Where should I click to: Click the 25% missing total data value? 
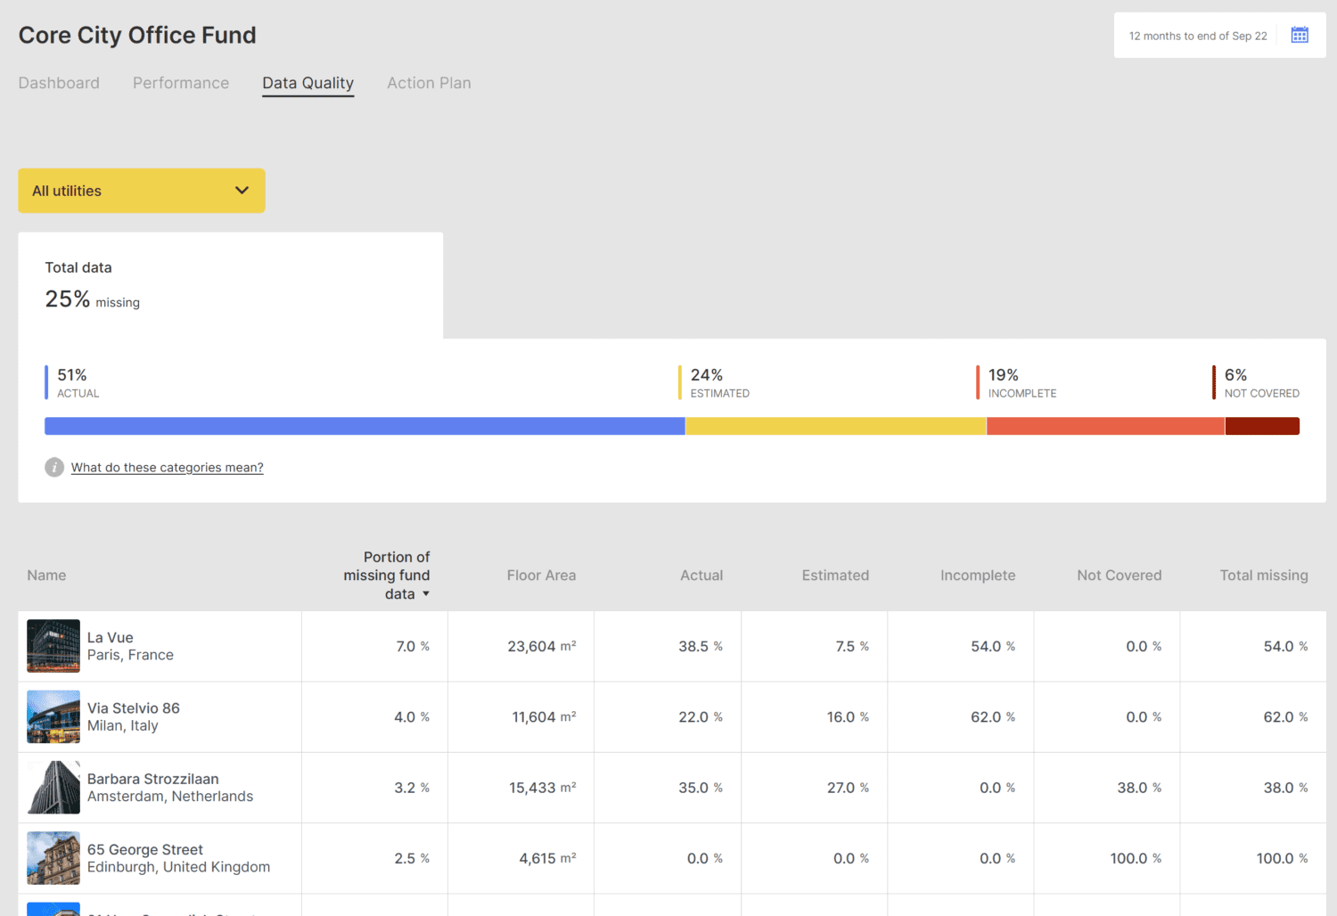93,299
